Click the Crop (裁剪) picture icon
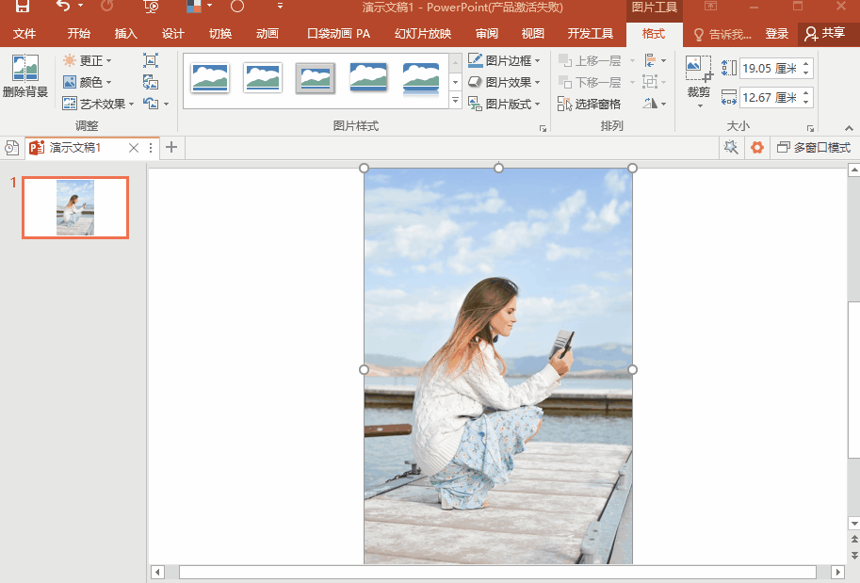 (x=699, y=71)
